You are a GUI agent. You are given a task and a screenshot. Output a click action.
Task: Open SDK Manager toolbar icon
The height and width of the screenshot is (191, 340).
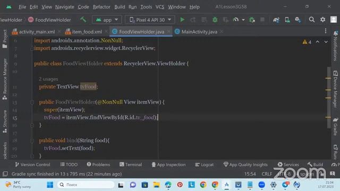(298, 20)
